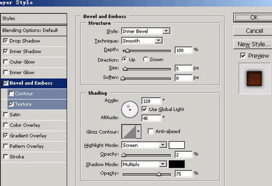Viewport: 272px width, 186px height.
Task: Click the Depth value field
Action: click(183, 50)
